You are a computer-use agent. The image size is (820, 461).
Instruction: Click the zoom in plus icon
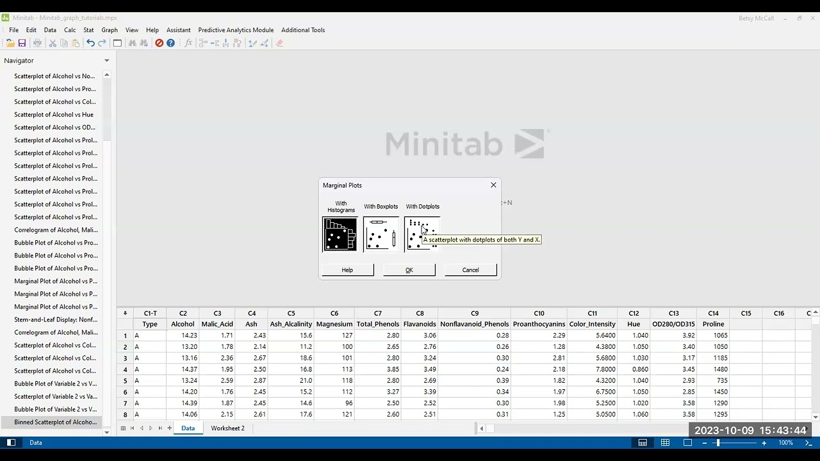click(764, 442)
